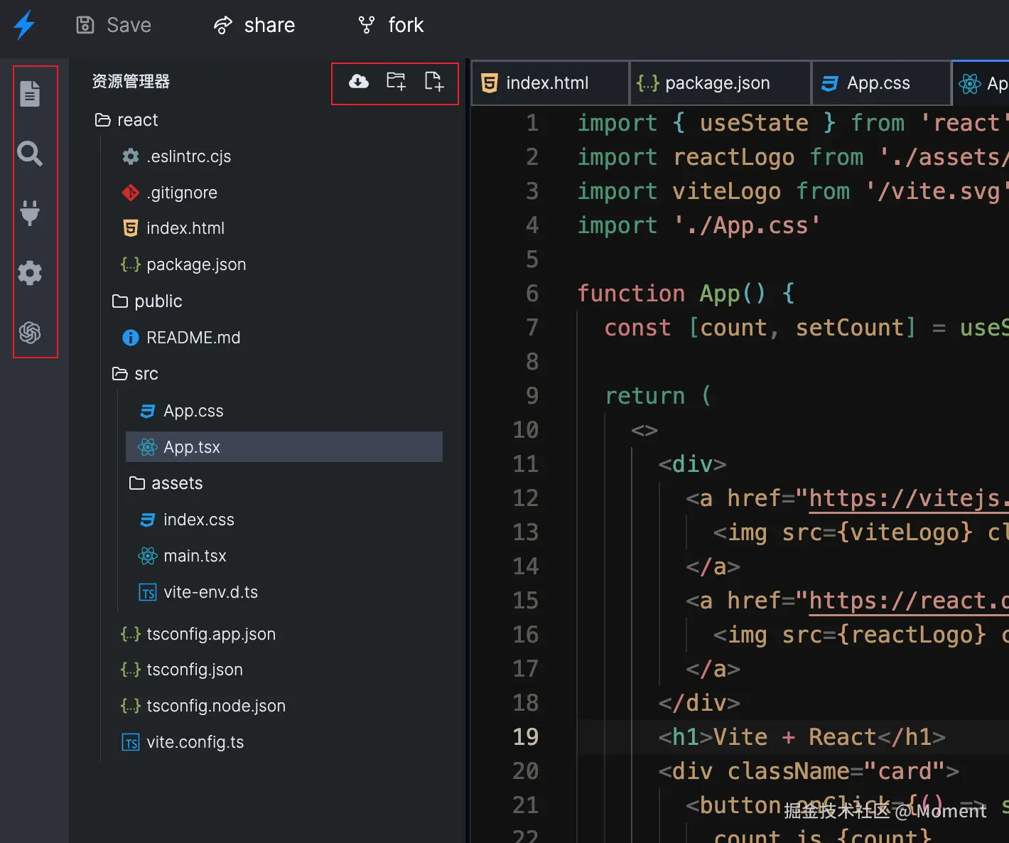This screenshot has height=843, width=1009.
Task: Click the new folder icon
Action: 396,82
